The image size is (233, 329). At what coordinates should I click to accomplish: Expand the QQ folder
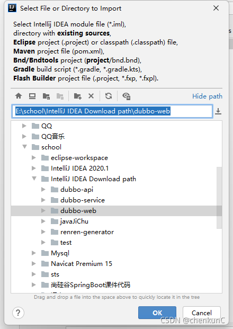click(x=24, y=126)
